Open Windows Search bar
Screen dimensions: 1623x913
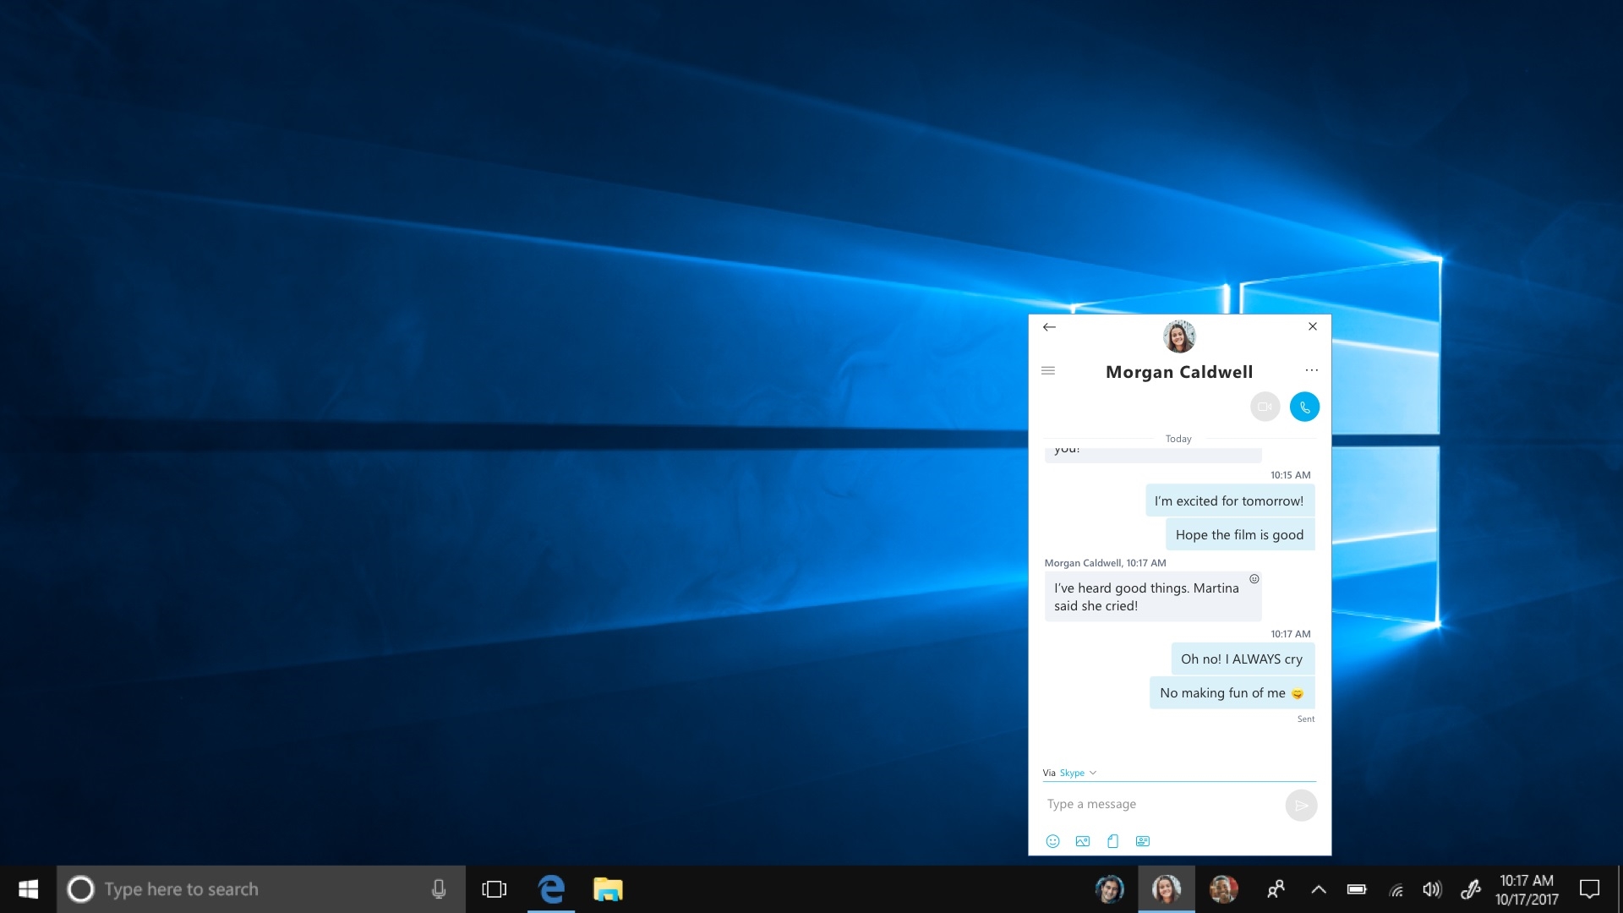(259, 888)
